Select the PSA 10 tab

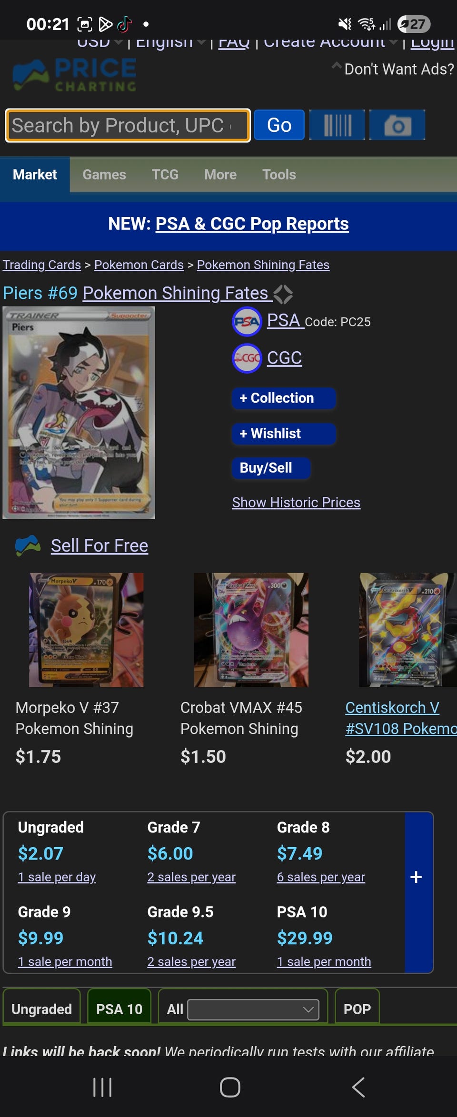[119, 1009]
